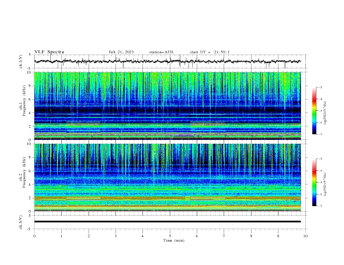Screen dimensions: 344x265
Task: Click the time axis tick label "4"
Action: click(x=142, y=236)
